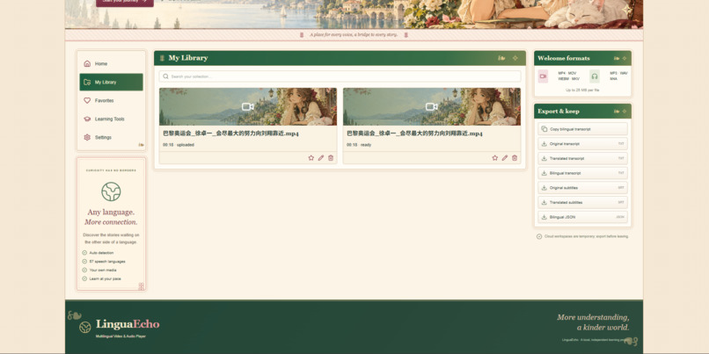Edit the 'uploaded' video via pencil icon
709x354 pixels.
[x=321, y=157]
